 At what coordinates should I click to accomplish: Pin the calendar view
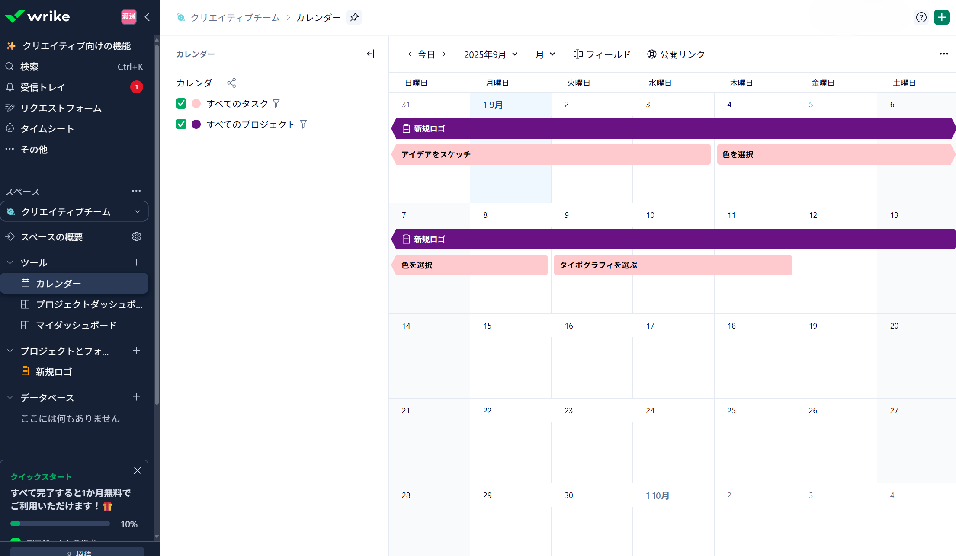354,17
